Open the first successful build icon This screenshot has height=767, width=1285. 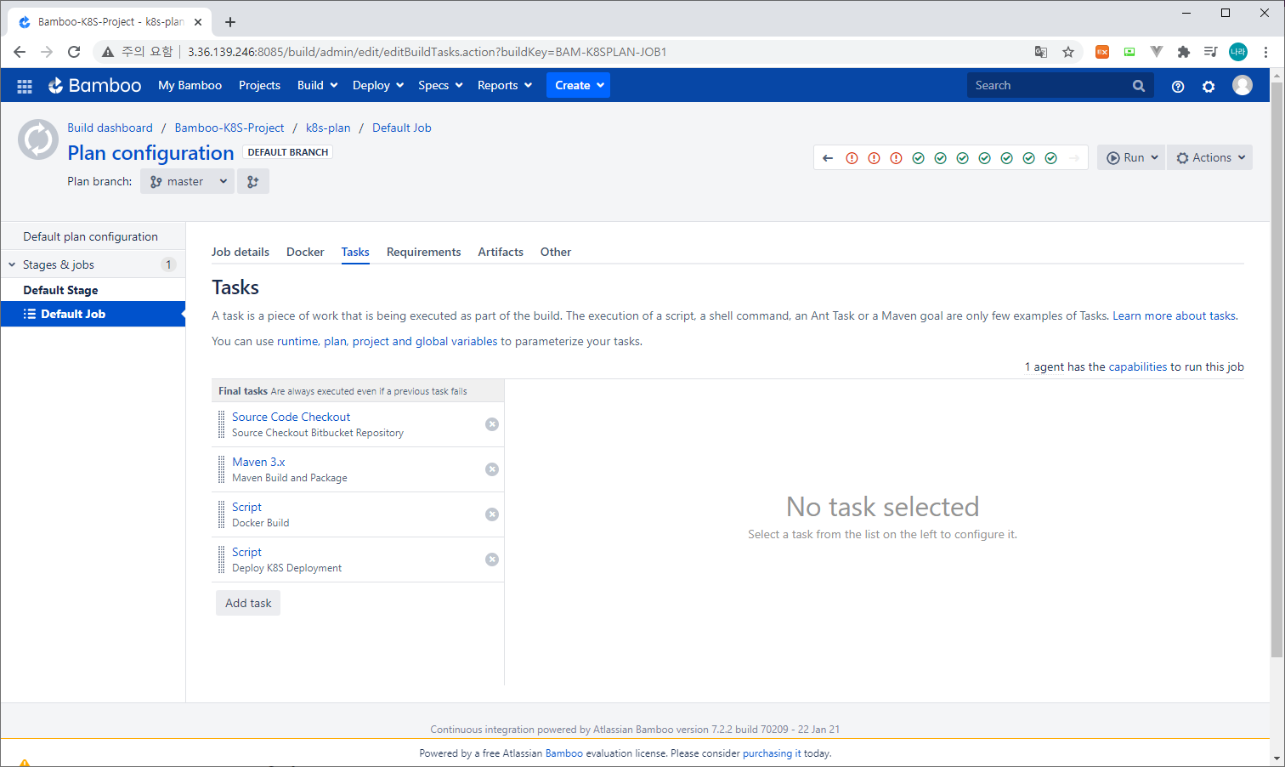point(918,158)
